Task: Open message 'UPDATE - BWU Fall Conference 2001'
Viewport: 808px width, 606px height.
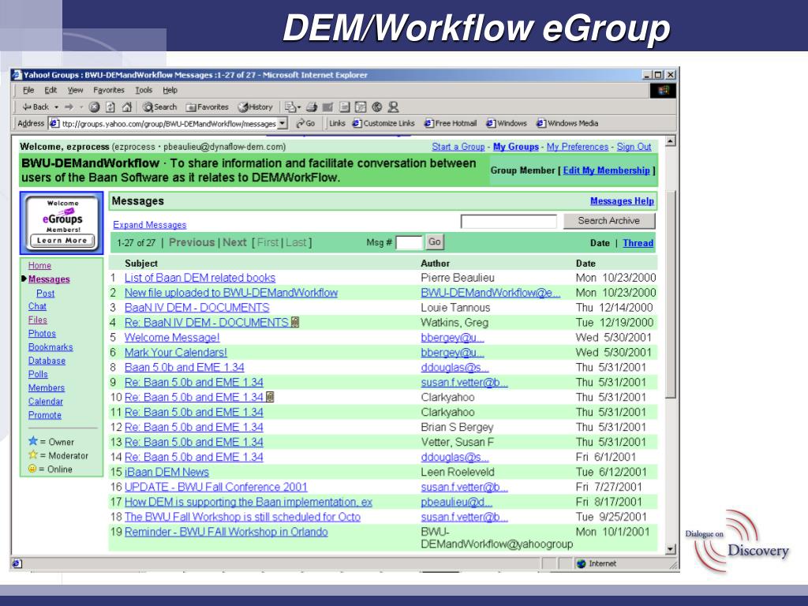Action: [x=216, y=487]
